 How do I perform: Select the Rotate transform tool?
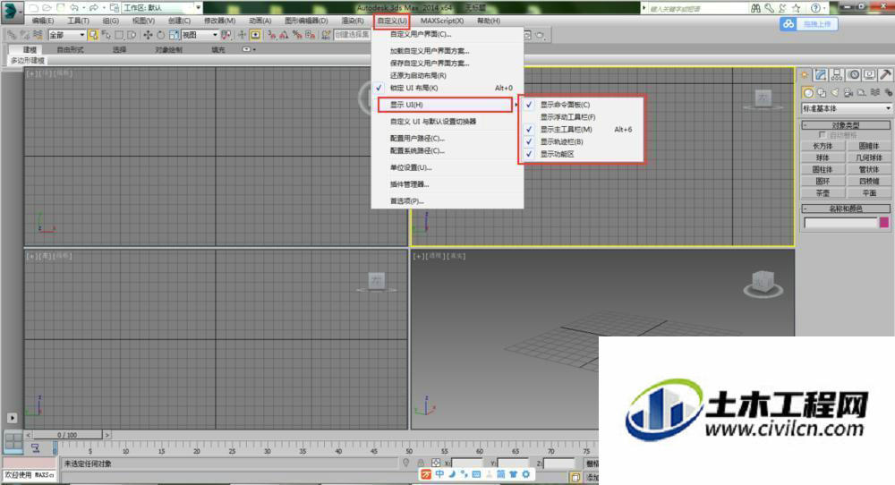(160, 35)
